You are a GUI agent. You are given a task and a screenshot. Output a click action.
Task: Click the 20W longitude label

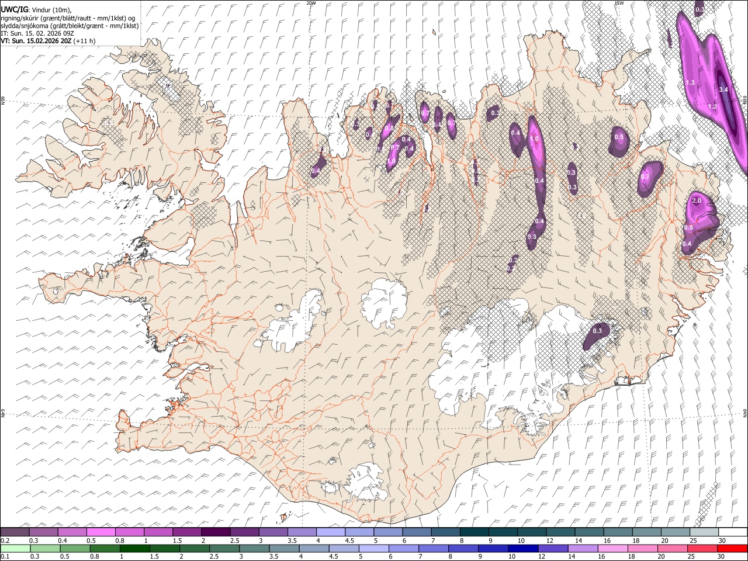pos(311,3)
